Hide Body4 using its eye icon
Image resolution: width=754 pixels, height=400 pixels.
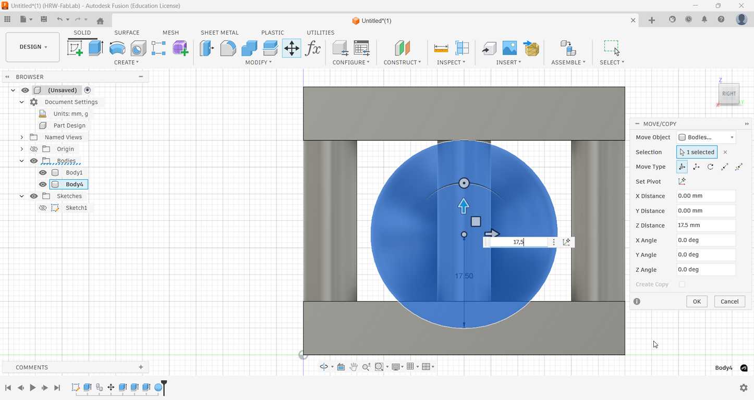click(x=43, y=184)
